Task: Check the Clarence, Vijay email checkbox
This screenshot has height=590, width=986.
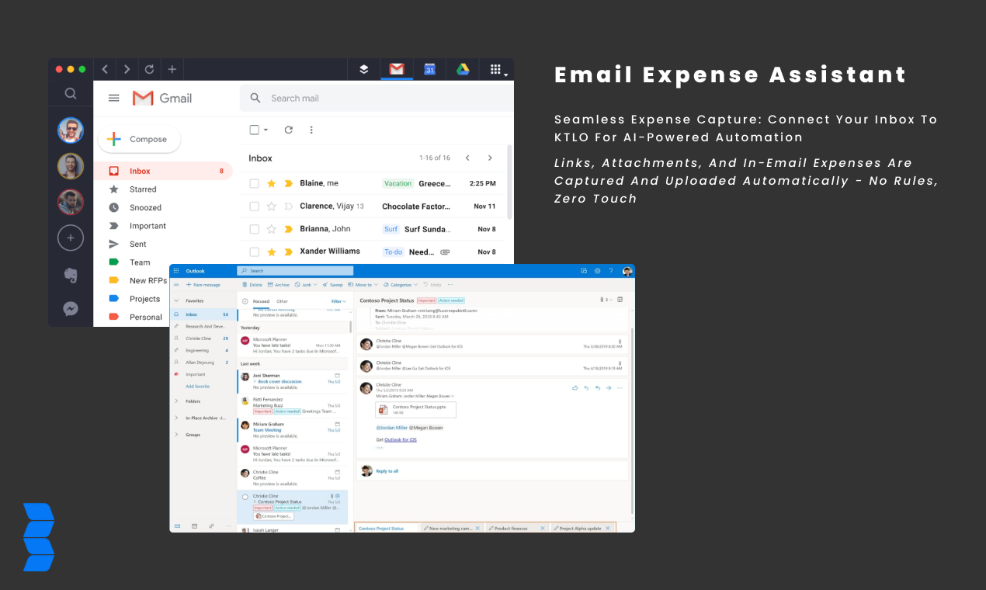Action: (254, 206)
